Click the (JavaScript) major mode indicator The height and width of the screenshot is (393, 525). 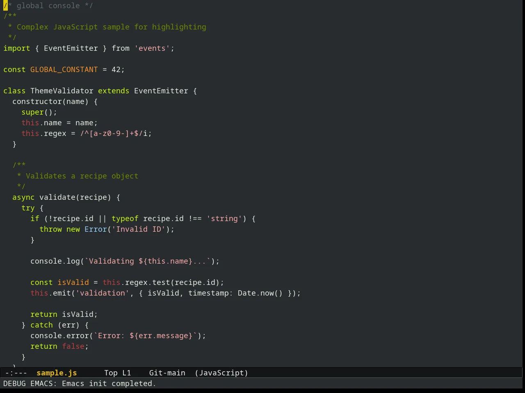(221, 373)
